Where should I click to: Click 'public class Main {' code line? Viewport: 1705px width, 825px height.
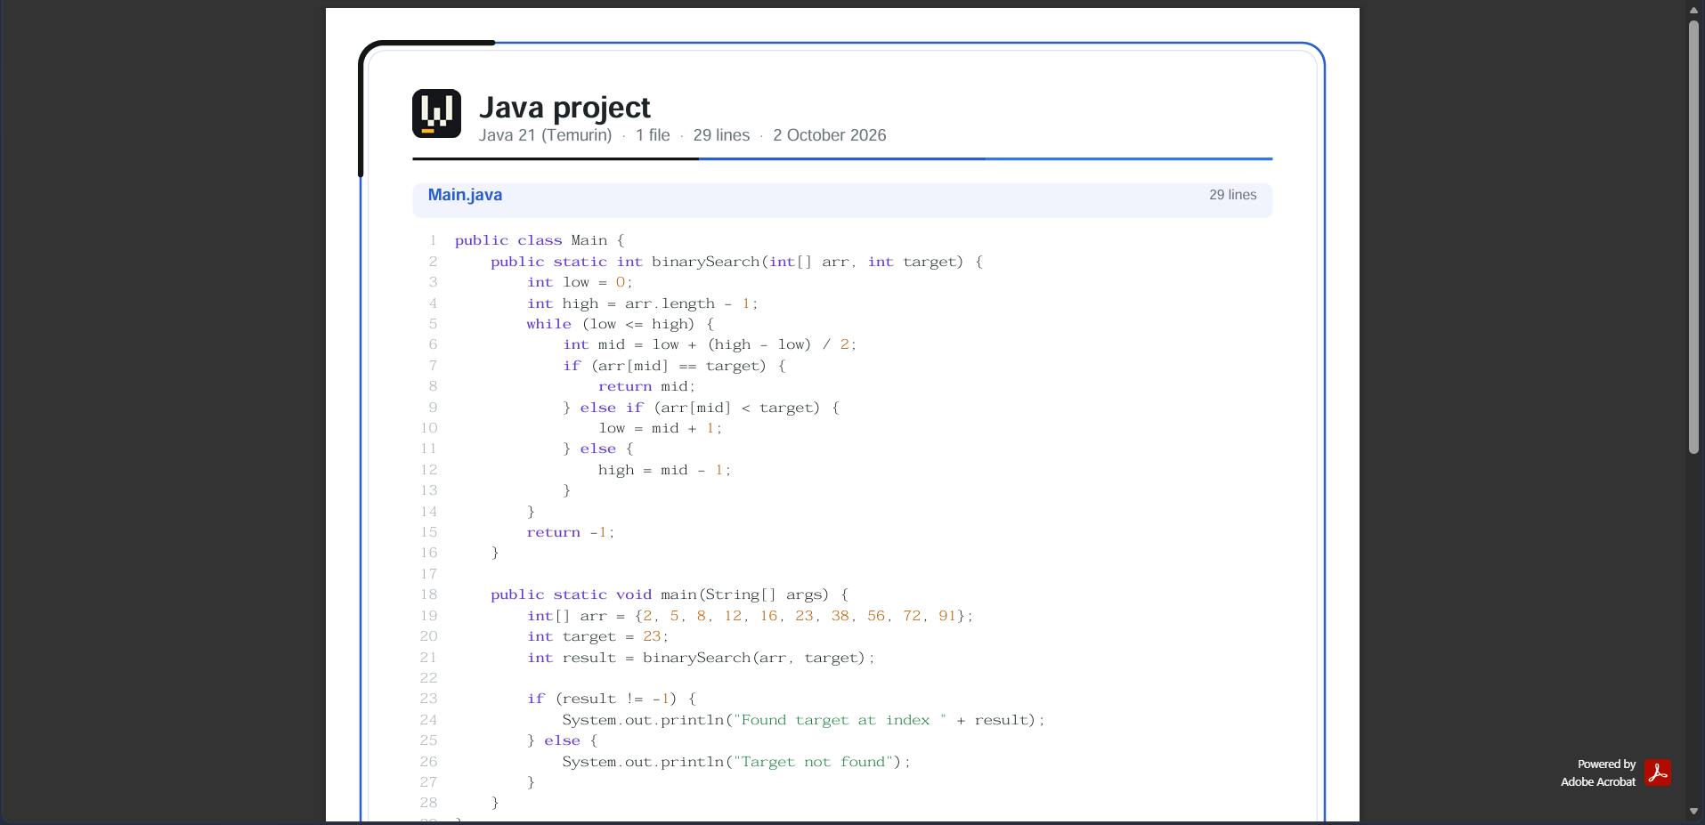tap(540, 241)
